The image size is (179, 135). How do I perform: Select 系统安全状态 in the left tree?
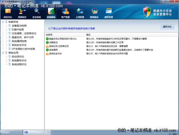(19, 45)
